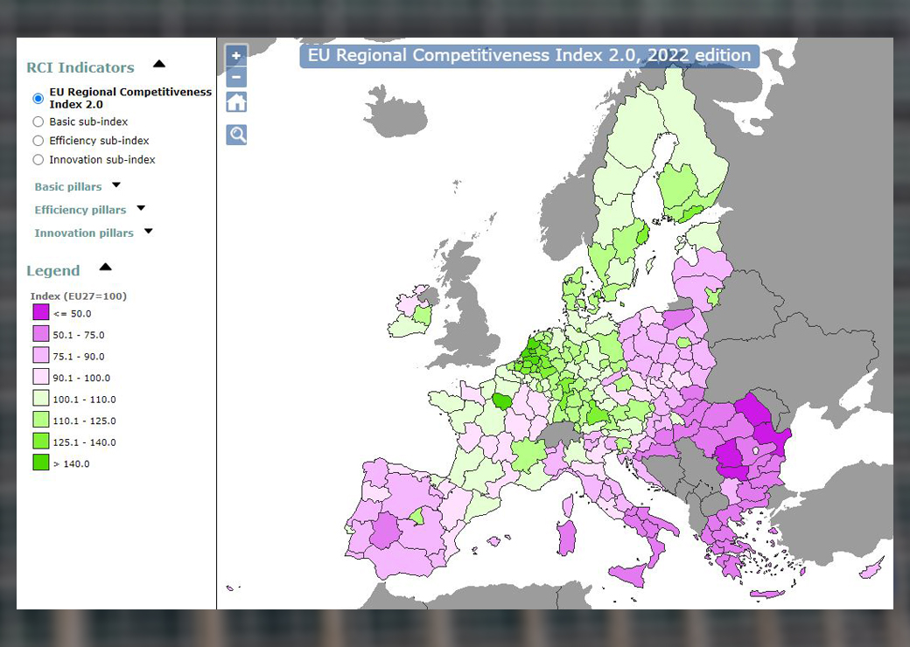This screenshot has width=910, height=647.
Task: Click the Legend heading
Action: pyautogui.click(x=52, y=271)
